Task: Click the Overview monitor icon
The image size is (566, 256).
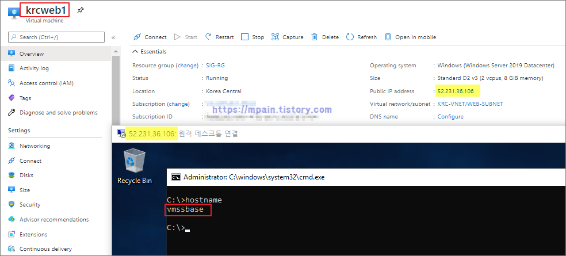Action: tap(12, 54)
